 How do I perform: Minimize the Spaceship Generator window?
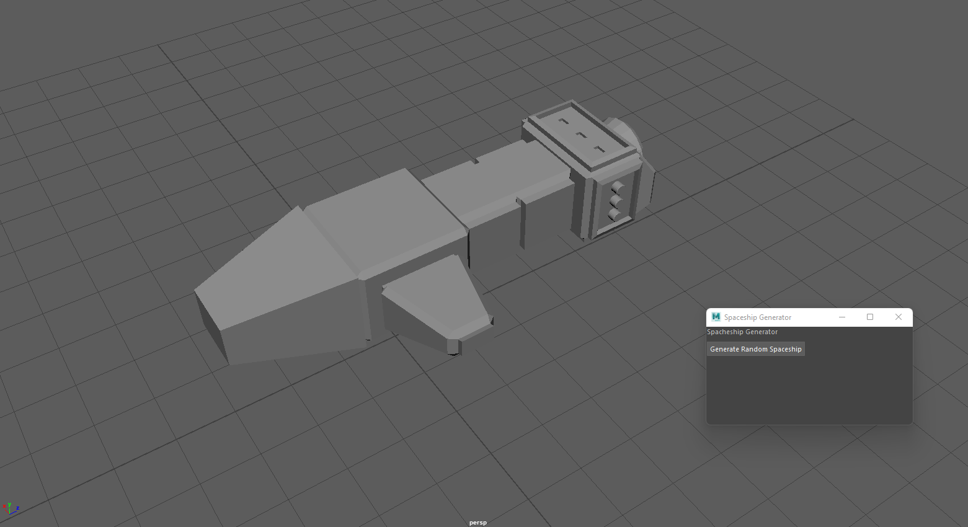(x=842, y=317)
